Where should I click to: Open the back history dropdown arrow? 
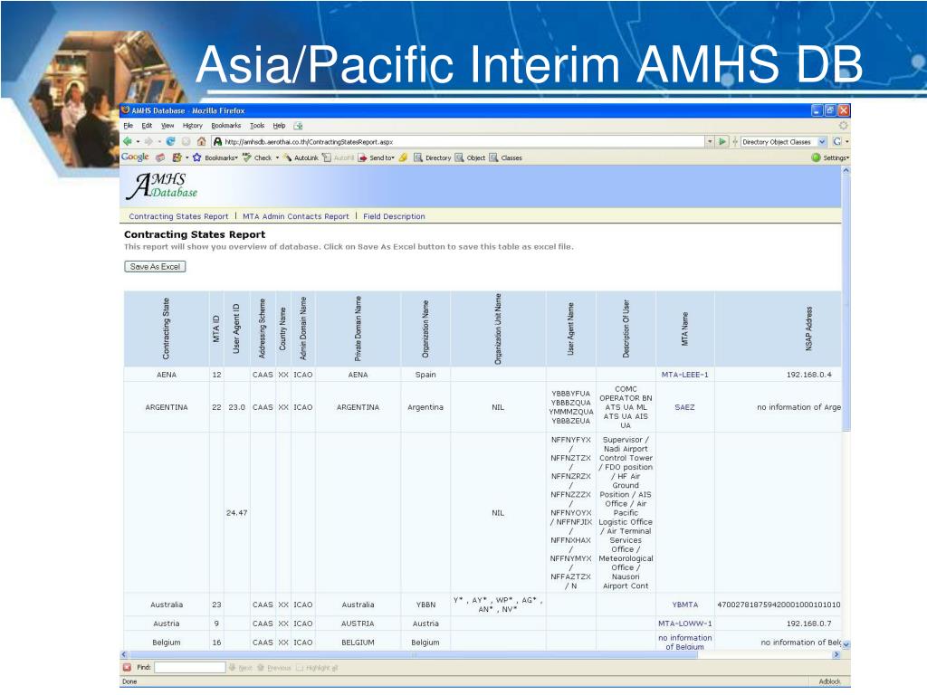pyautogui.click(x=138, y=142)
